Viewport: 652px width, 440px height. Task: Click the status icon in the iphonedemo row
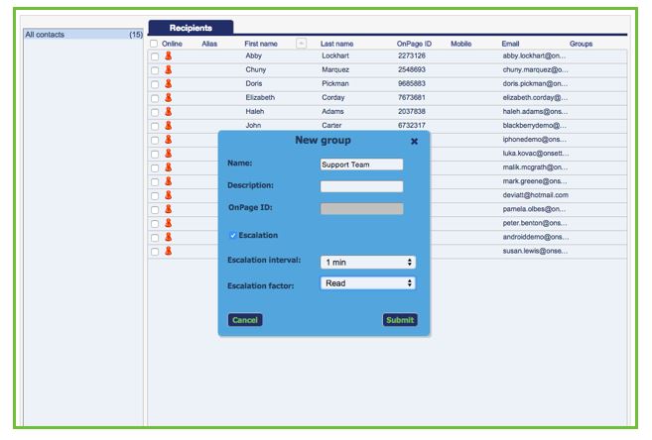pos(169,140)
